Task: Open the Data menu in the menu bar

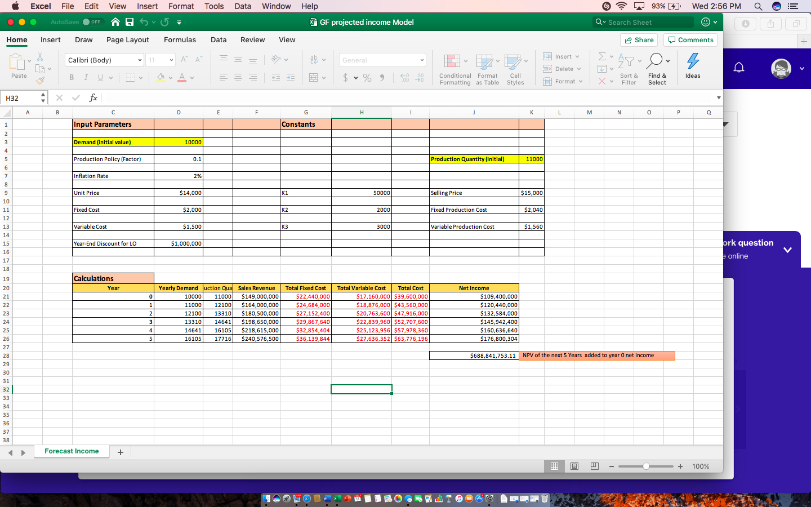Action: [x=243, y=6]
